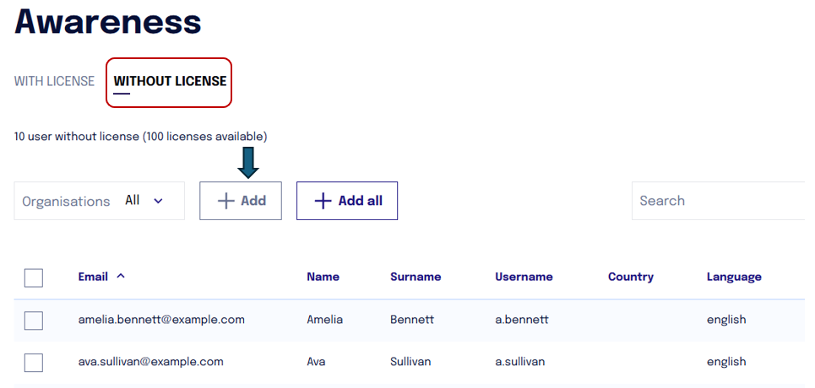Select the WITHOUT LICENSE tab

170,81
